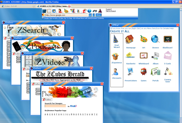Click the ZVideos banner image
182x123 pixels.
pyautogui.click(x=52, y=61)
